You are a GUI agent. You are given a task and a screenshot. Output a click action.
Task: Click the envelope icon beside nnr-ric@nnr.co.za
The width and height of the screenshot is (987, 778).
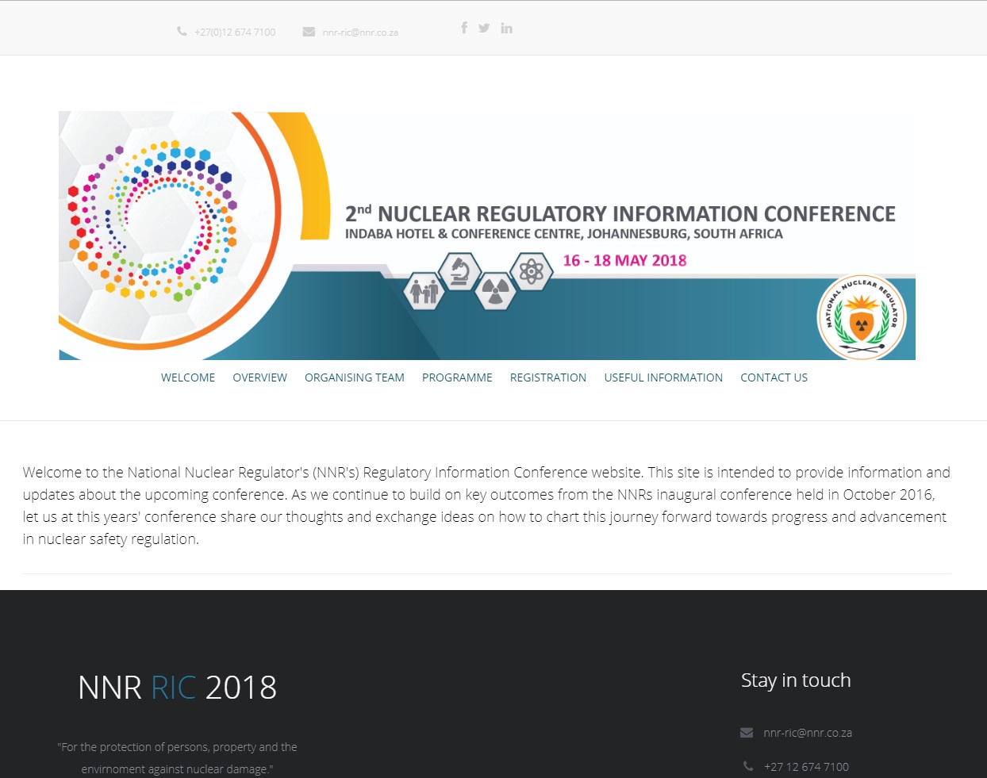[309, 31]
